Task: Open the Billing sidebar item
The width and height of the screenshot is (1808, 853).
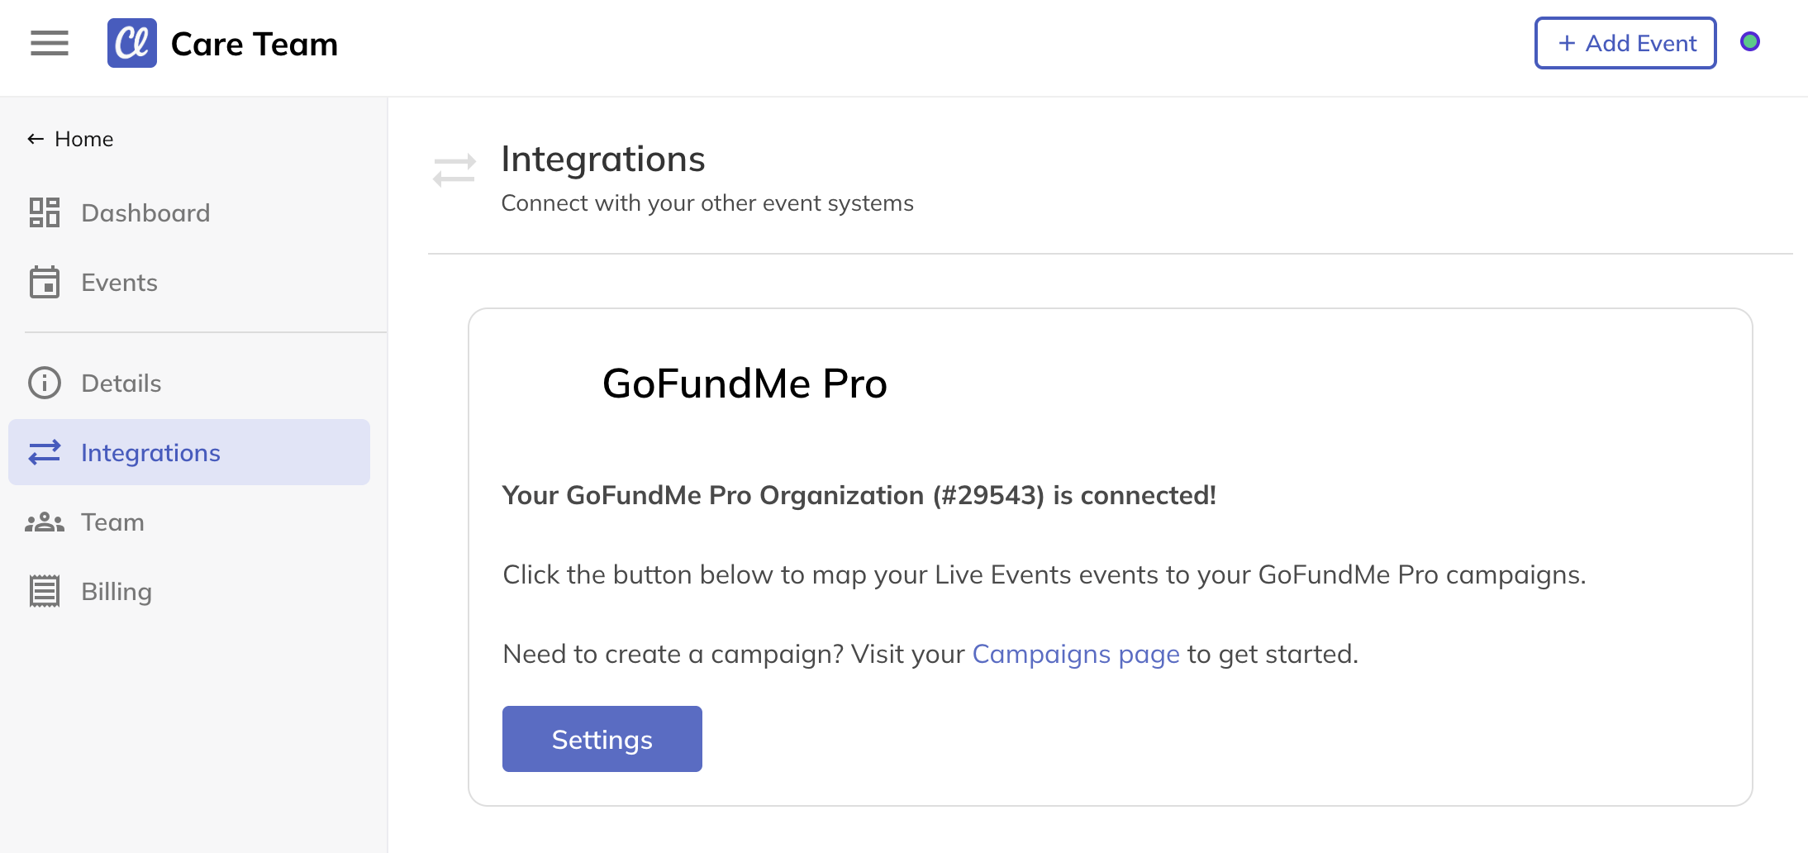Action: [189, 591]
